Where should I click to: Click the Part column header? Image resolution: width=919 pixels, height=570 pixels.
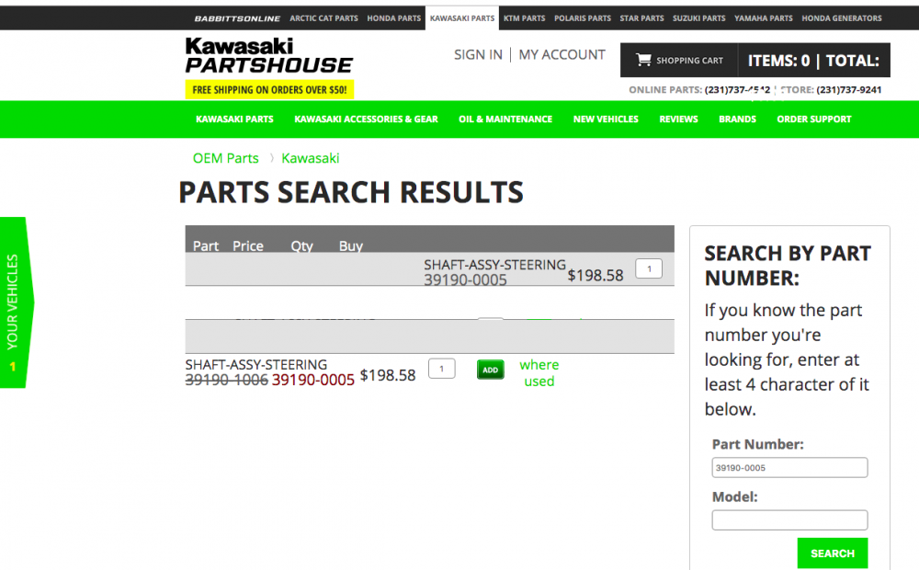point(206,246)
